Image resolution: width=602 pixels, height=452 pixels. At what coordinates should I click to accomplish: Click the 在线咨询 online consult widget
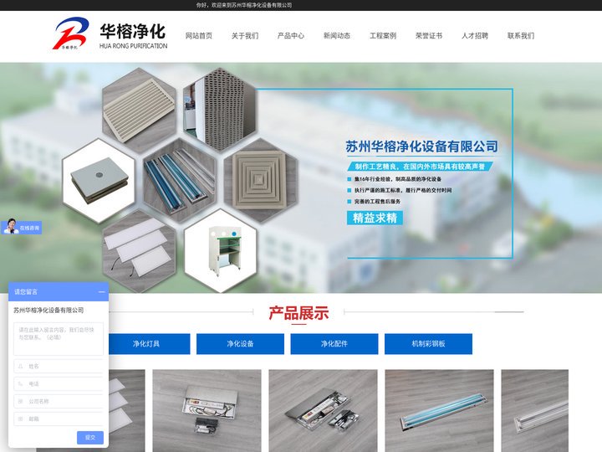point(22,227)
